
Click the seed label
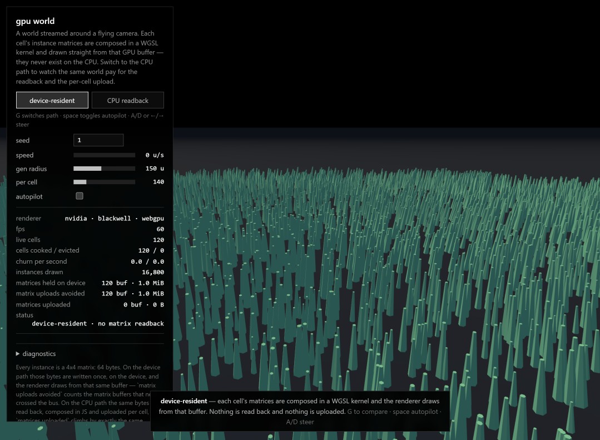pos(23,141)
